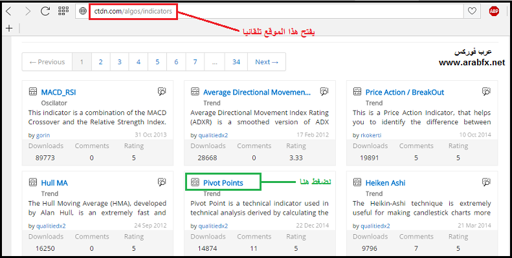This screenshot has width=512, height=258.
Task: Select page 1 in pagination
Action: pos(82,61)
